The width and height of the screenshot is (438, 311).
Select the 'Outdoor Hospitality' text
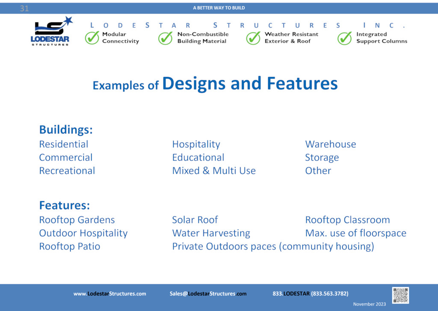pos(83,233)
